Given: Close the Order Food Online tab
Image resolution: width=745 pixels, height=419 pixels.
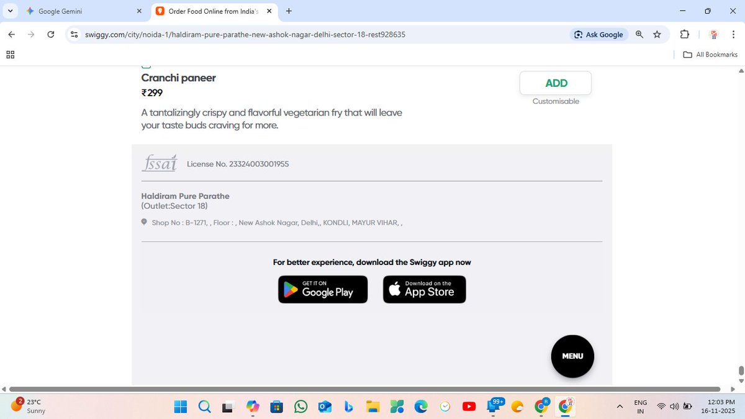Looking at the screenshot, I should pos(268,11).
